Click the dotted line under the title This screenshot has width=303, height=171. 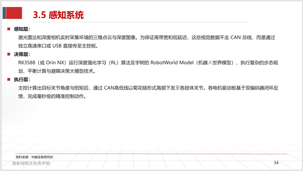[x=141, y=22]
